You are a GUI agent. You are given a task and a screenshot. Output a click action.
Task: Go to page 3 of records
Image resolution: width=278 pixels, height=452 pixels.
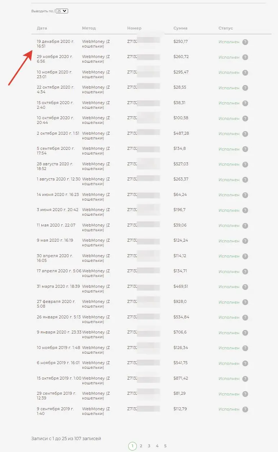point(149,446)
